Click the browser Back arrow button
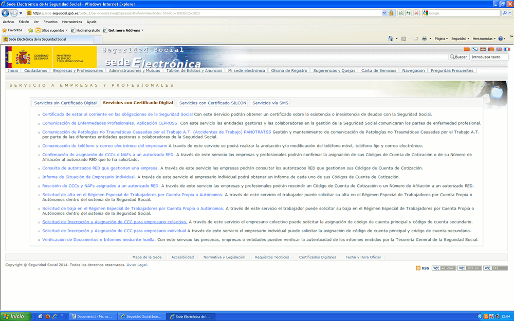 [6, 13]
